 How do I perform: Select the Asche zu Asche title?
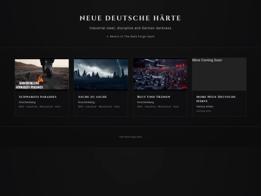click(x=92, y=97)
